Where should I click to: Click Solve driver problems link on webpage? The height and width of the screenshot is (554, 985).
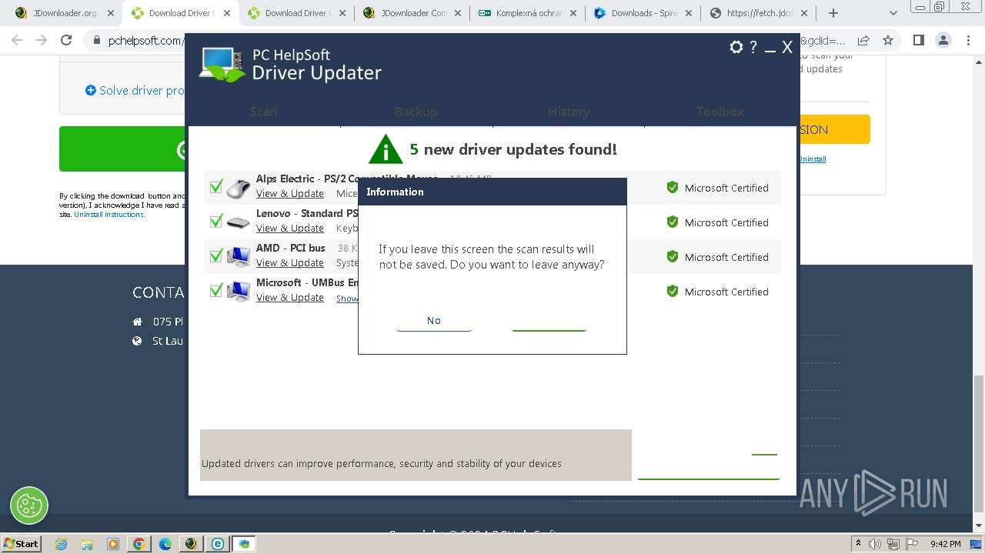[x=135, y=90]
